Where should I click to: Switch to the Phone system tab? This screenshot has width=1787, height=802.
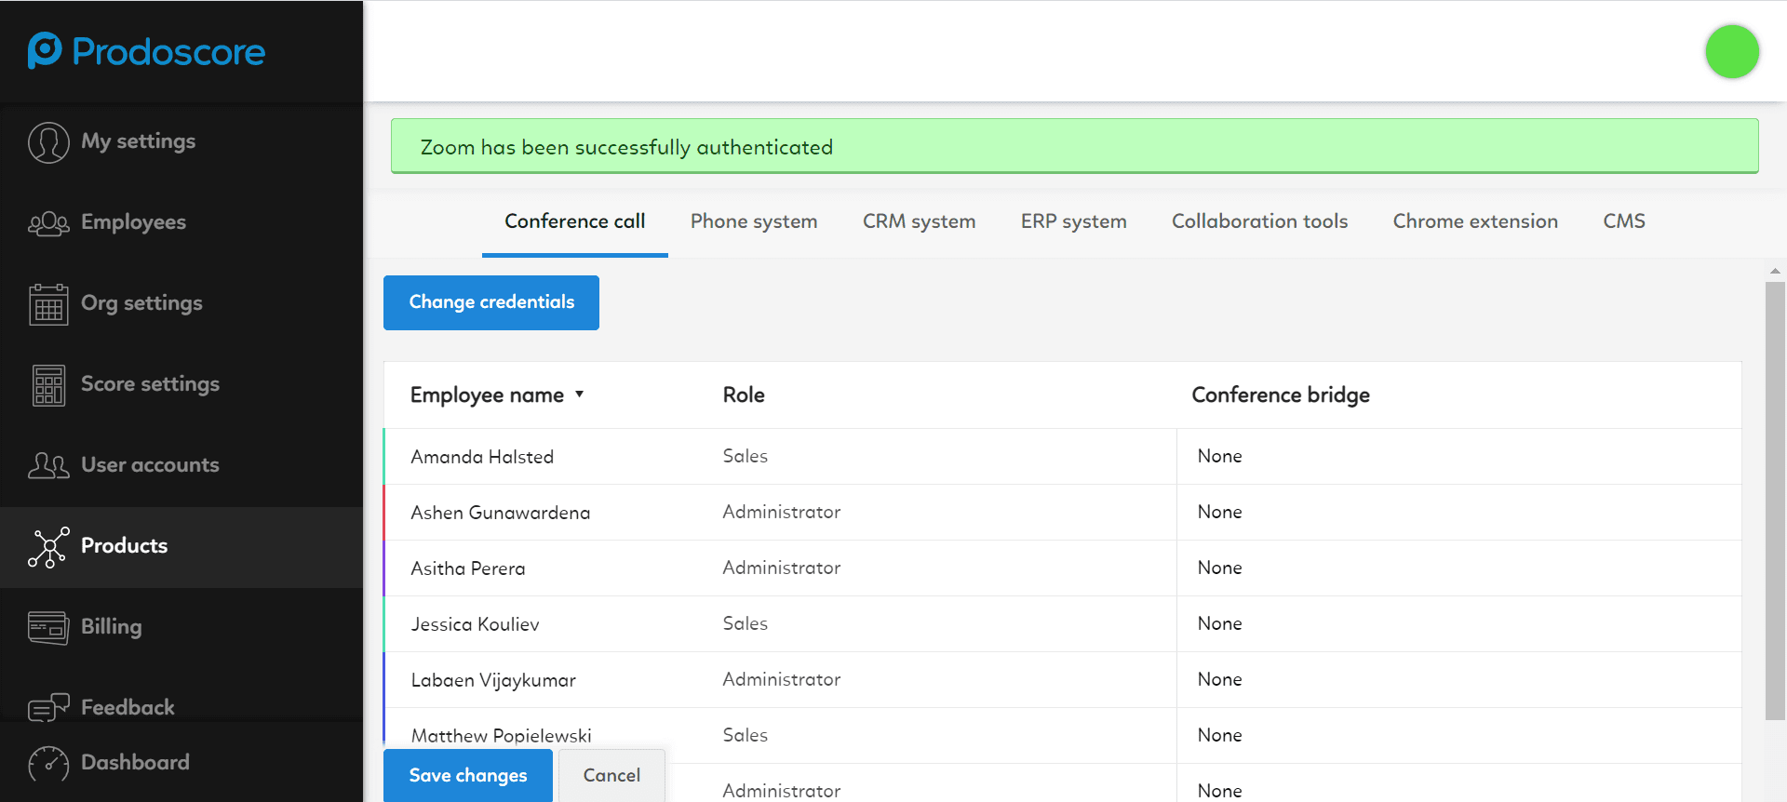tap(753, 221)
